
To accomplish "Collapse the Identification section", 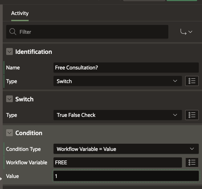I will [9, 52].
